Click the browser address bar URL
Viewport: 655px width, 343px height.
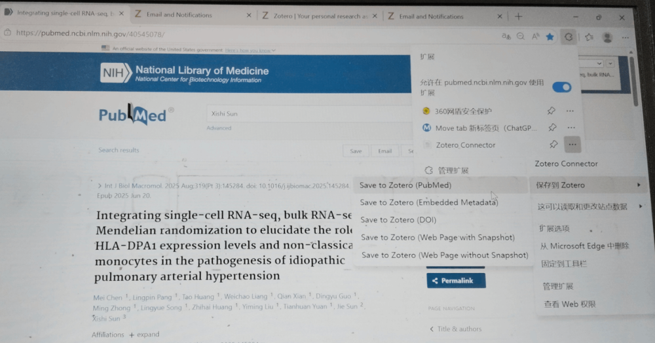(x=90, y=34)
